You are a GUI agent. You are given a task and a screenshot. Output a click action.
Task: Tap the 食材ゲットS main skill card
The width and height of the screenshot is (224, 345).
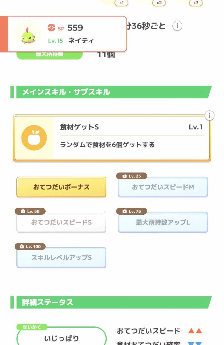(131, 138)
